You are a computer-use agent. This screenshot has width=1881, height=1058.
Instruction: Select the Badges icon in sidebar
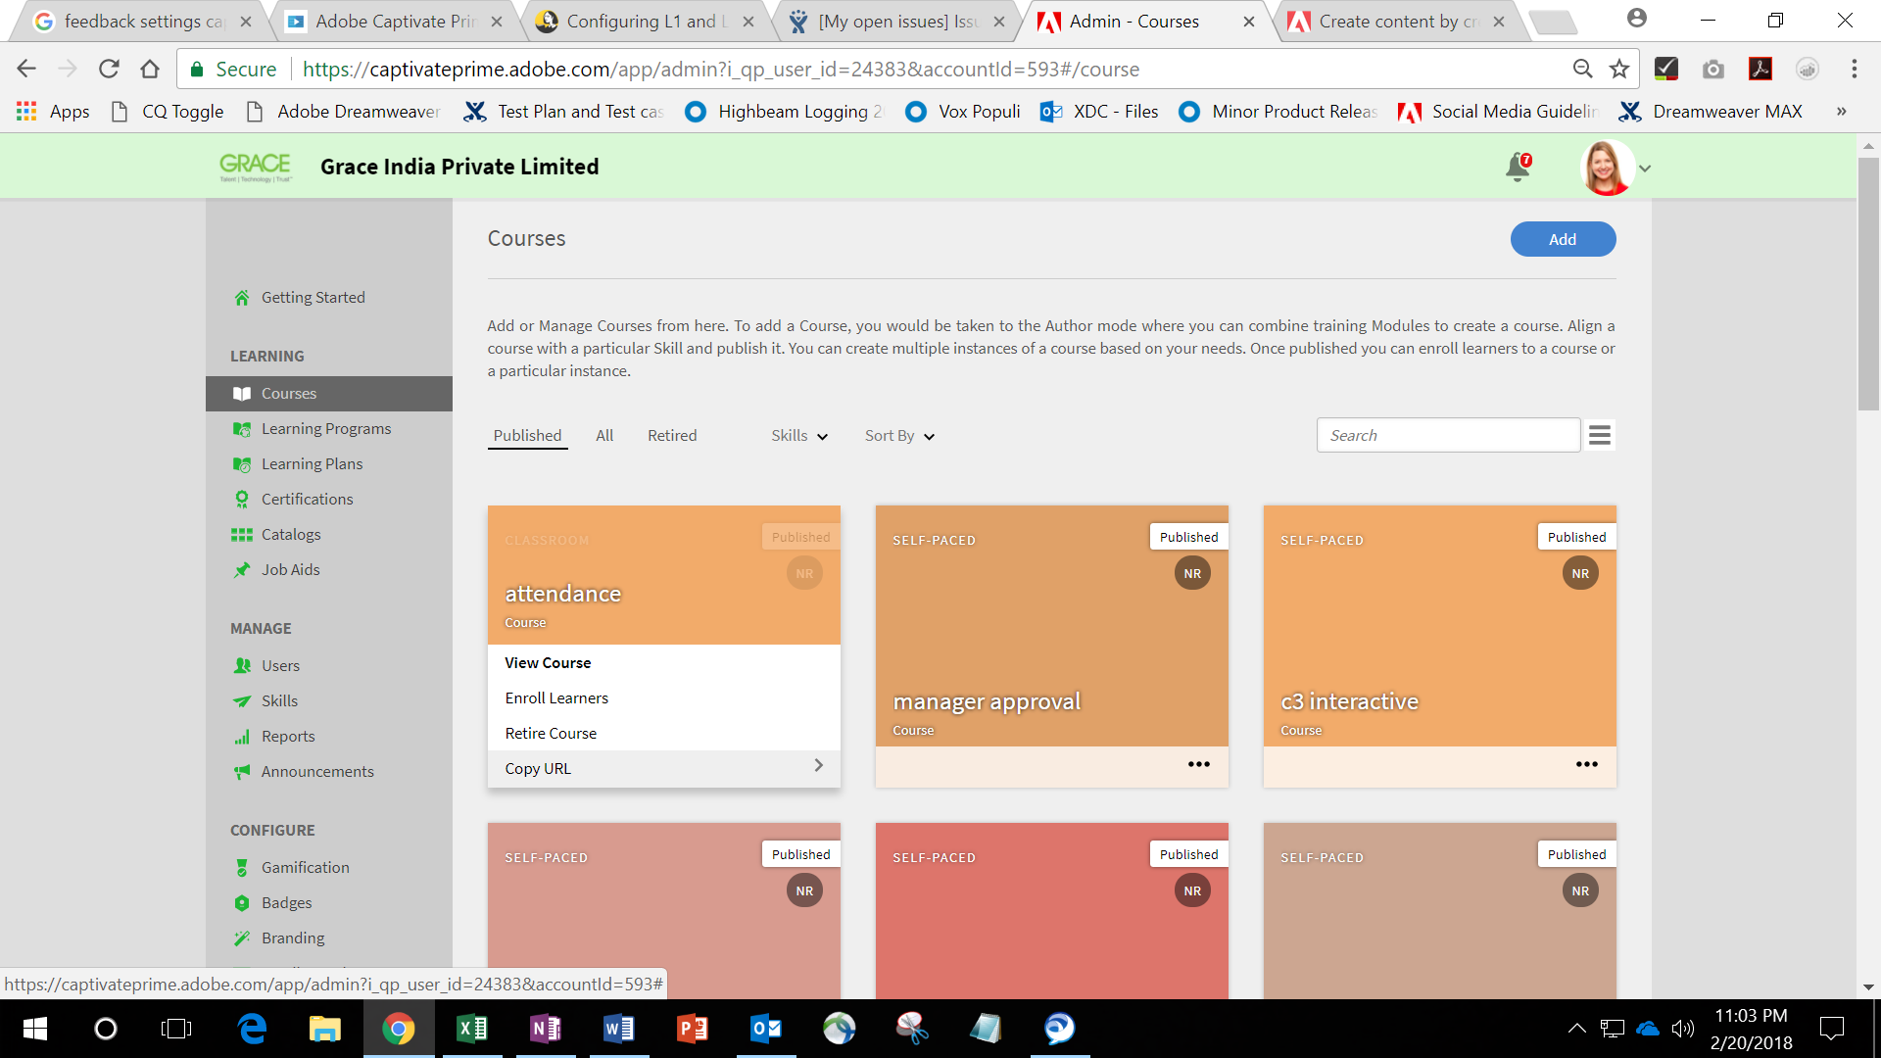click(x=242, y=902)
